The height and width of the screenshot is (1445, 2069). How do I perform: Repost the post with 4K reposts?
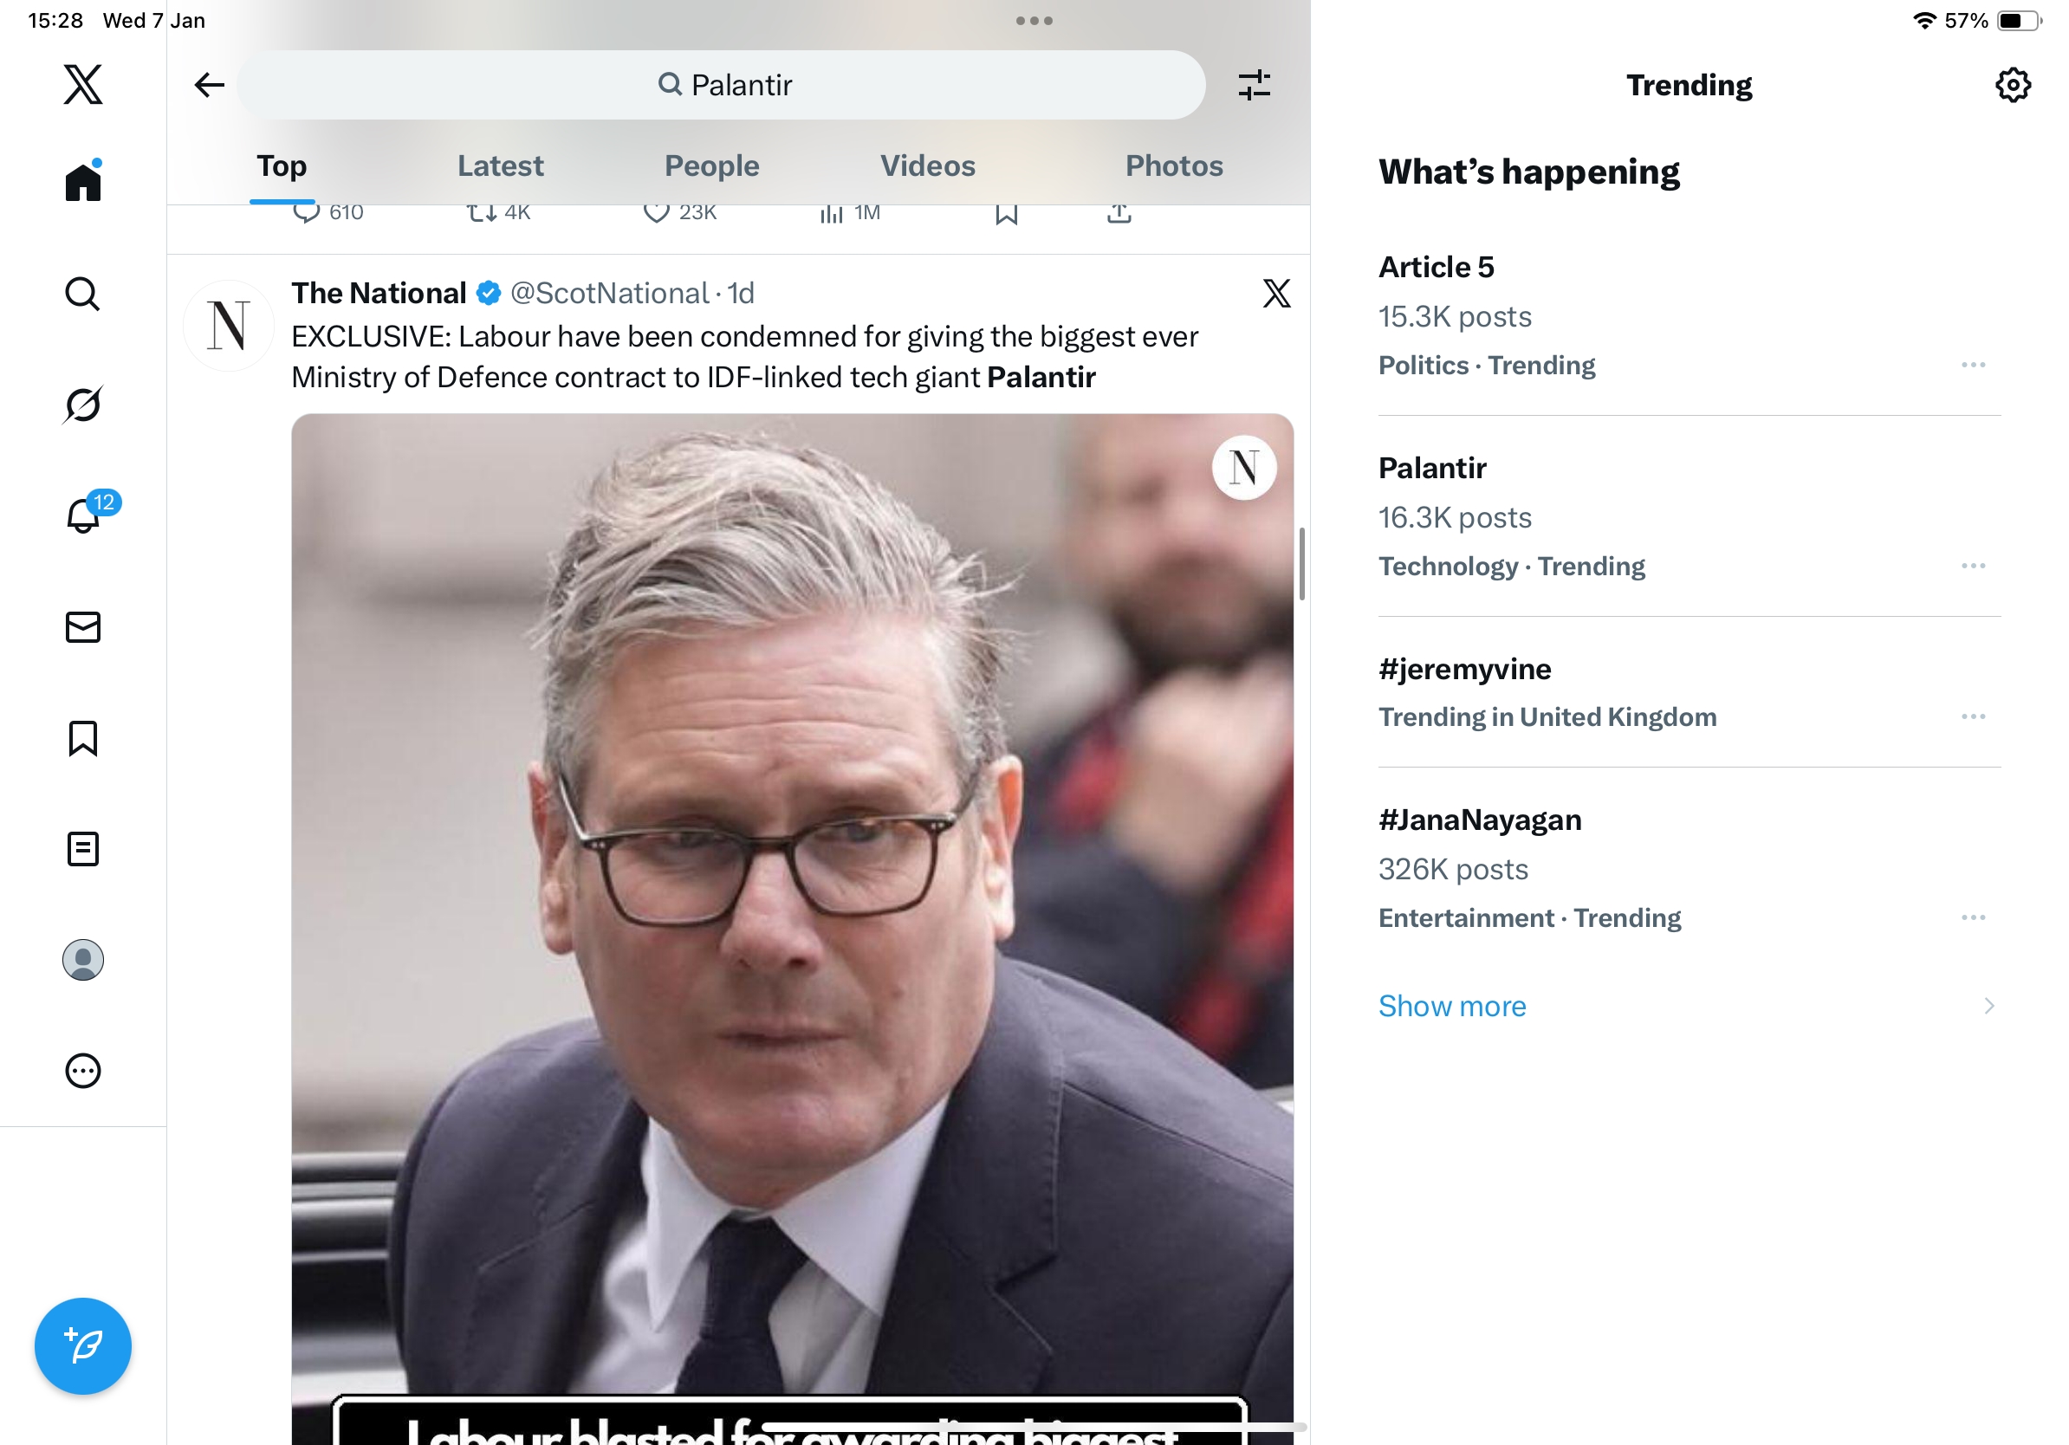click(x=481, y=212)
